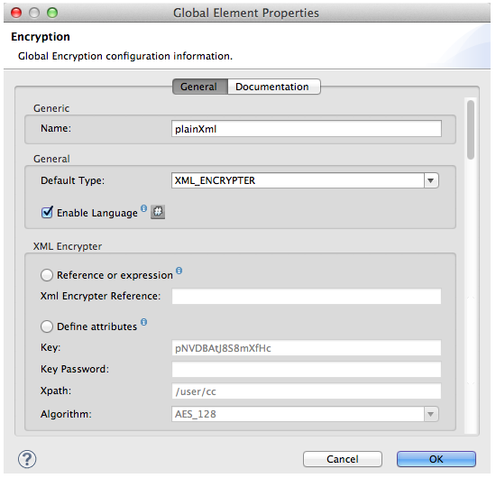Image resolution: width=496 pixels, height=478 pixels.
Task: Close the Global Element Properties window
Action: click(16, 13)
